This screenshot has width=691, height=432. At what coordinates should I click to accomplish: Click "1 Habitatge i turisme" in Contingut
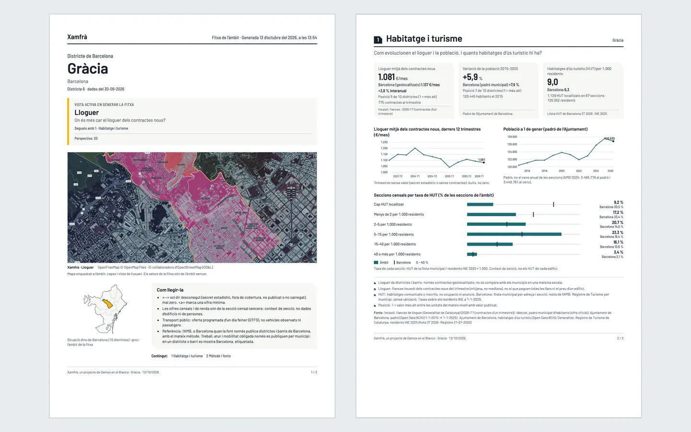tap(187, 356)
